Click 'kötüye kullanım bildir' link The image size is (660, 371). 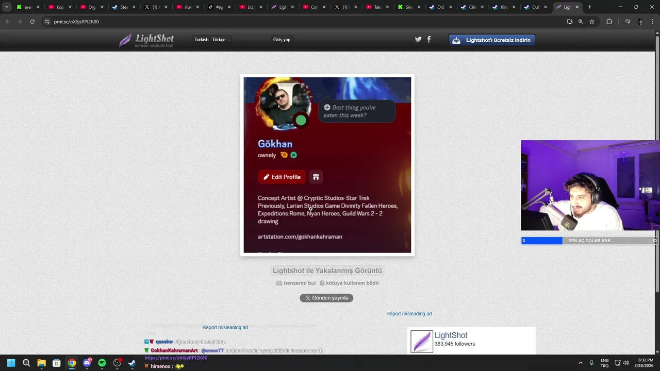(352, 283)
